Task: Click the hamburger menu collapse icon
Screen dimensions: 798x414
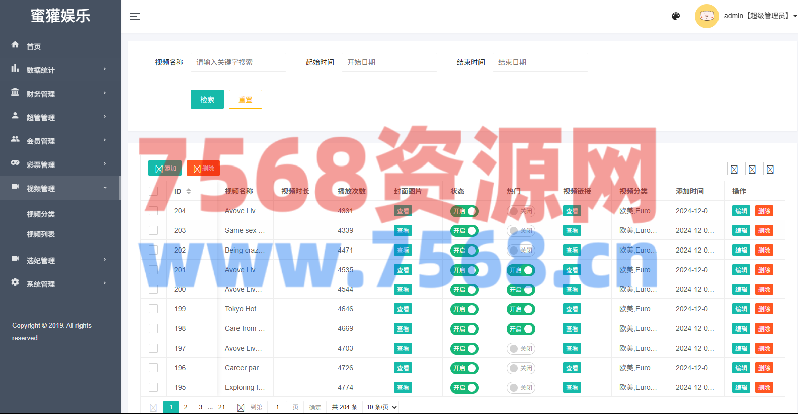Action: click(135, 16)
